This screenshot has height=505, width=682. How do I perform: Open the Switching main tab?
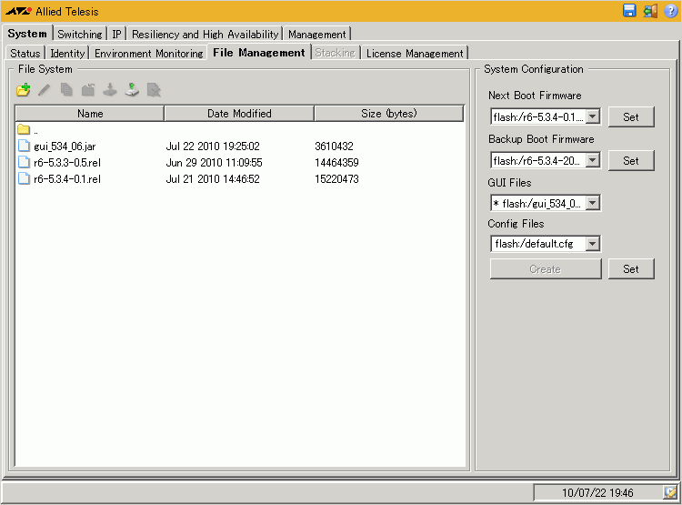(x=80, y=34)
